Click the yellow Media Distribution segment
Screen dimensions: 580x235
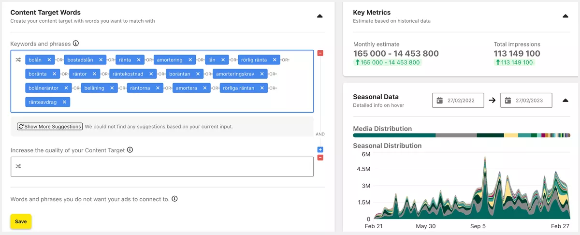click(x=511, y=135)
